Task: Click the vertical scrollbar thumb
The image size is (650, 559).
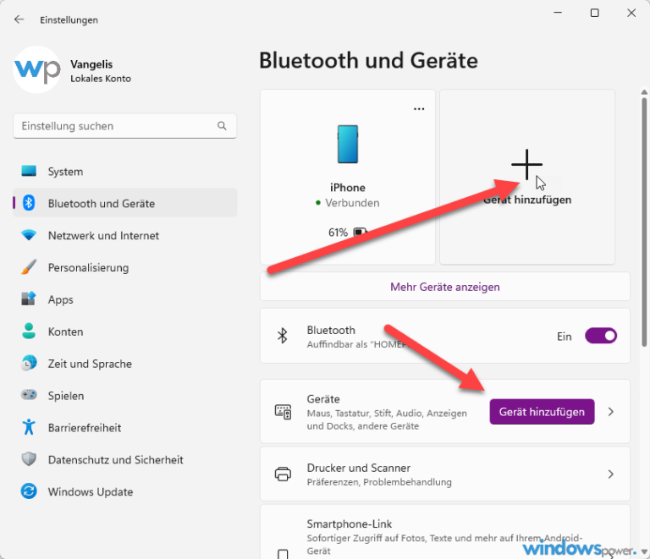Action: (x=644, y=222)
